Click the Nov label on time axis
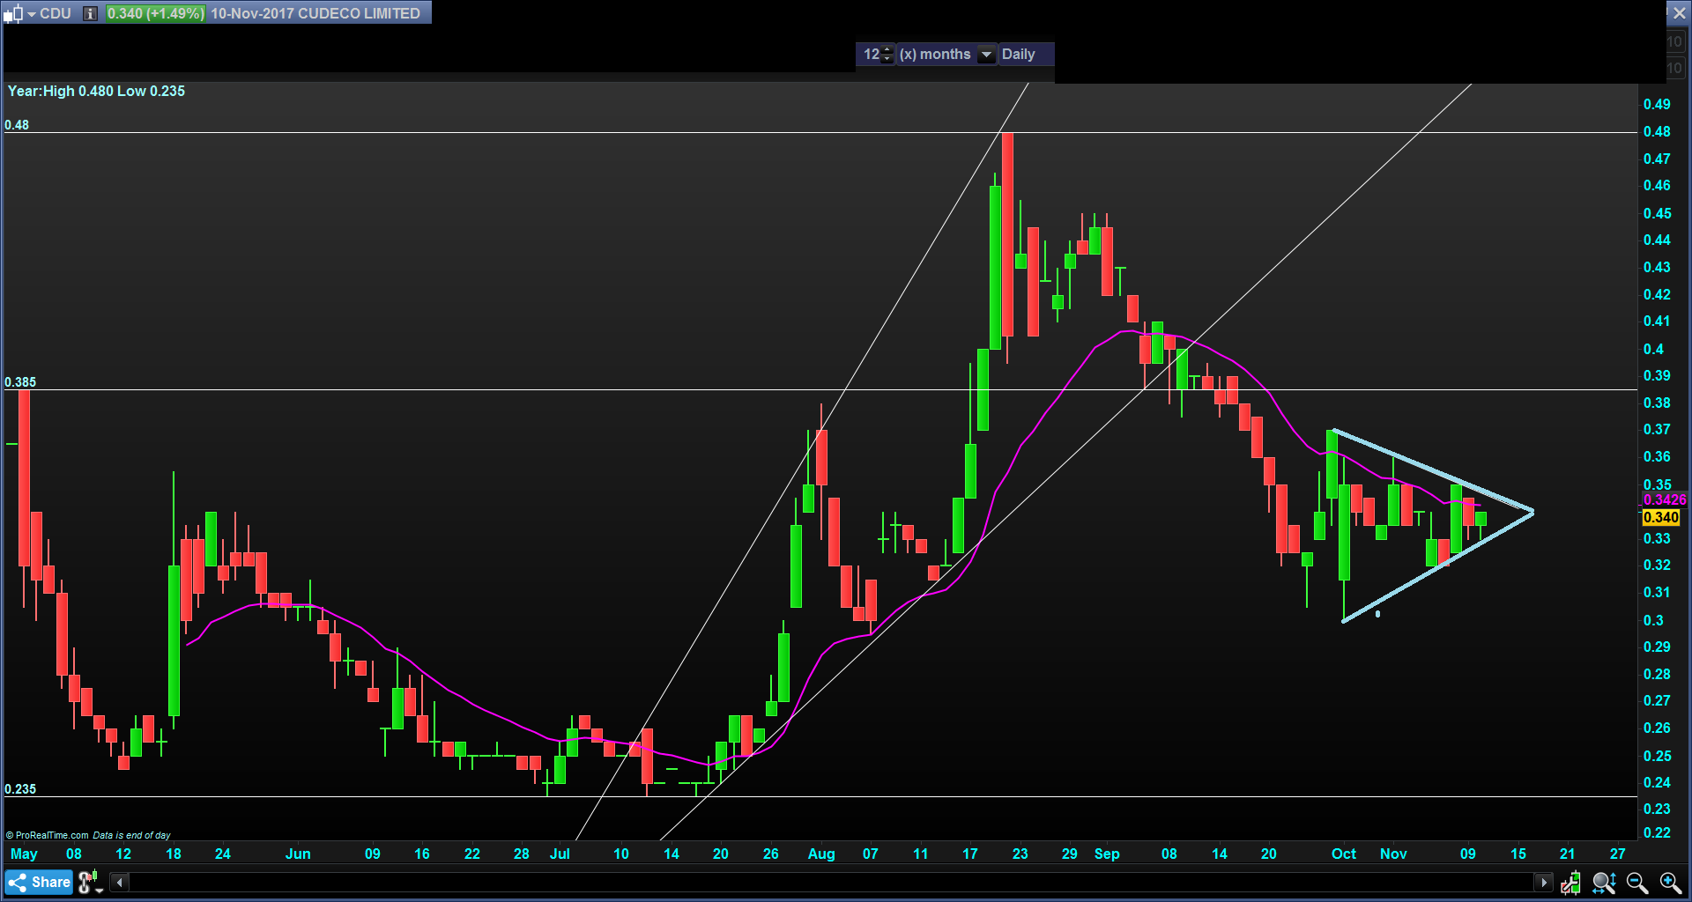The height and width of the screenshot is (902, 1692). click(1393, 854)
